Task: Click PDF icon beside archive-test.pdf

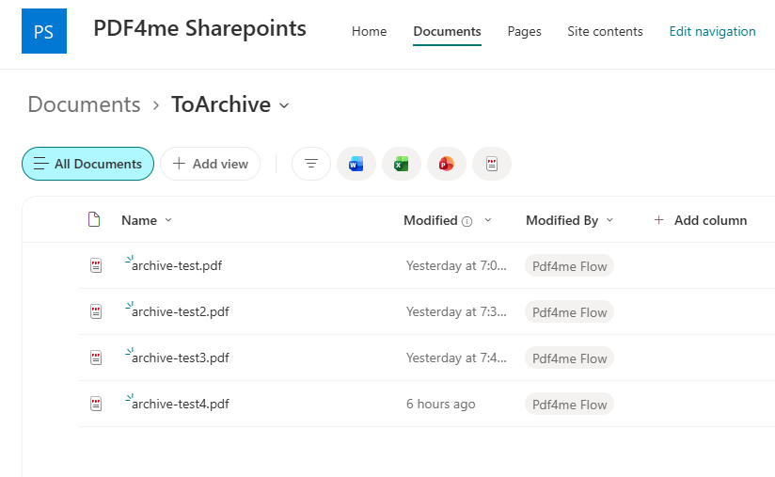Action: (x=96, y=265)
